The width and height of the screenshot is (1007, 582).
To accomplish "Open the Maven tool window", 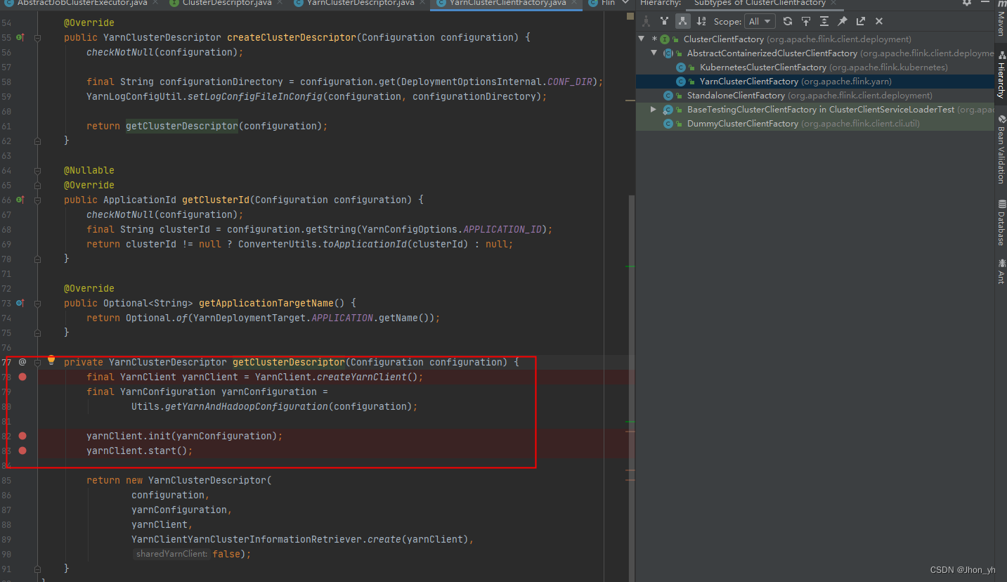I will [1001, 18].
